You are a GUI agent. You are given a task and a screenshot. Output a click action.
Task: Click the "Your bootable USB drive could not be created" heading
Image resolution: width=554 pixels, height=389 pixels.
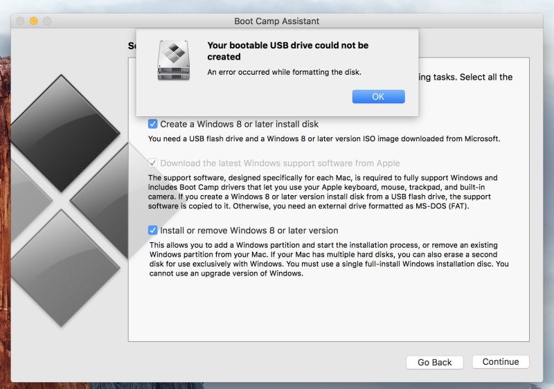(287, 51)
